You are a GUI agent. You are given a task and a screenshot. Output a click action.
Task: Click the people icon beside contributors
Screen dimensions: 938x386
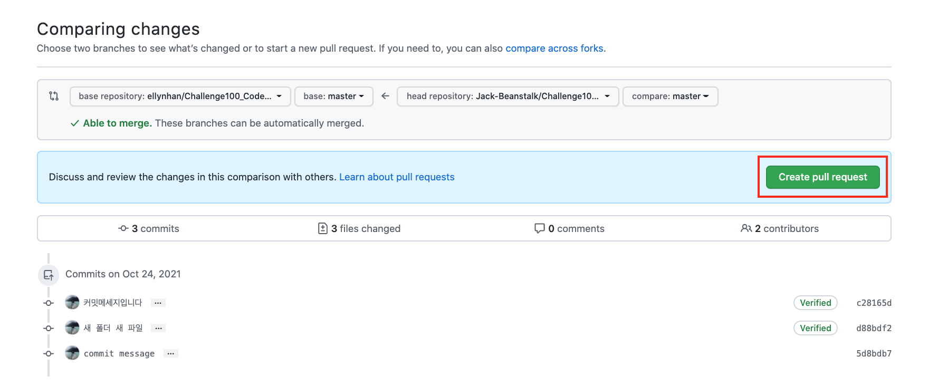pos(746,228)
